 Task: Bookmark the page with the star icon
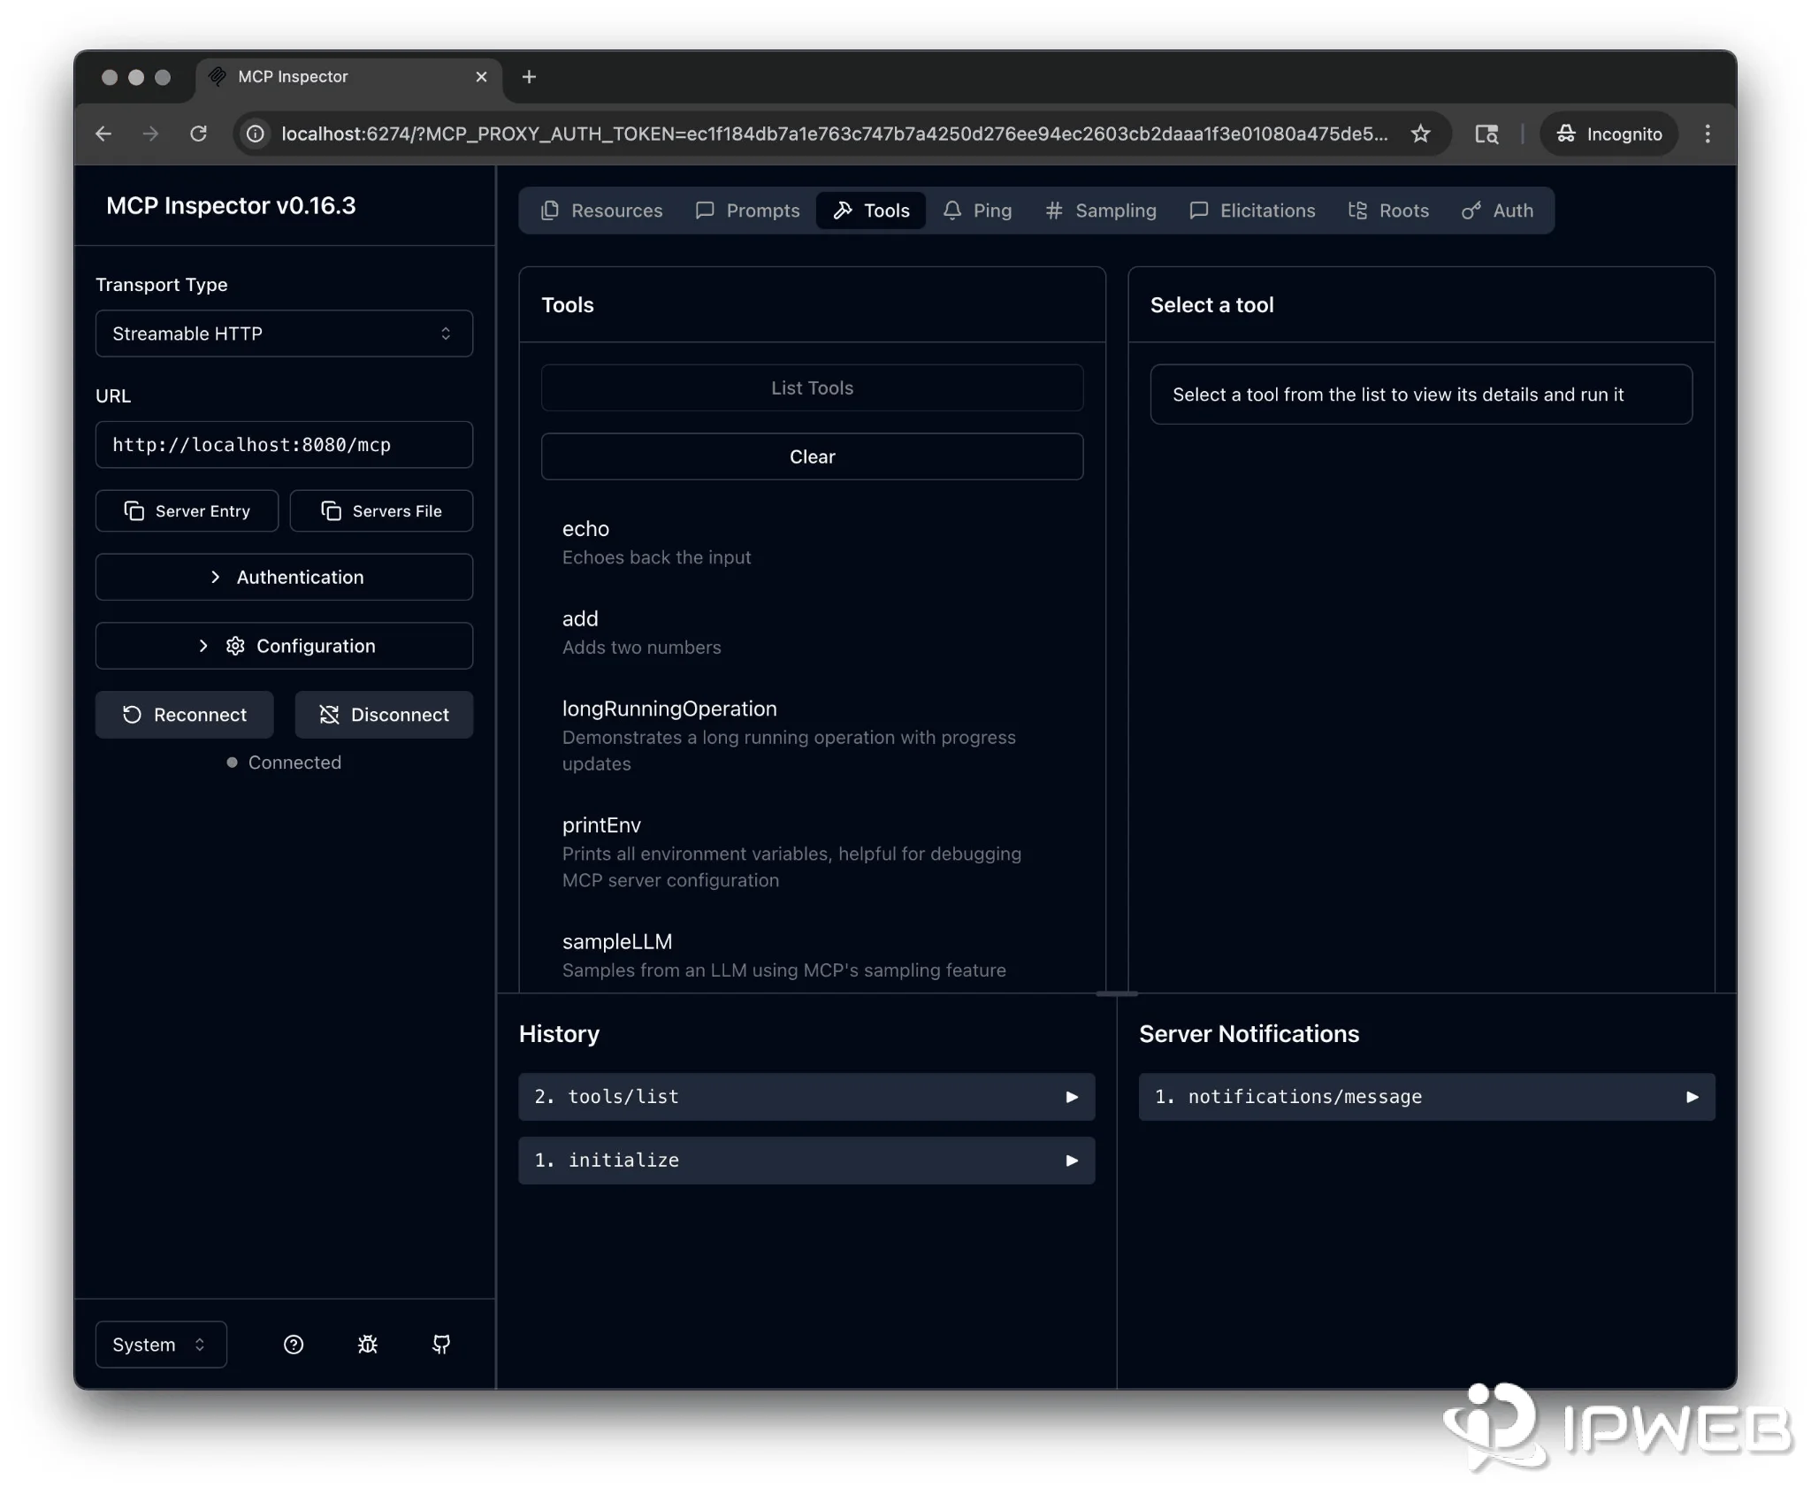[x=1420, y=134]
